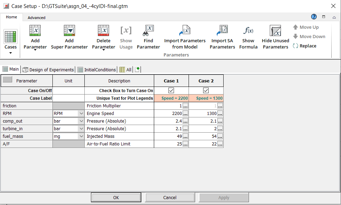Click the OK button
Viewport: 341px width, 205px height.
coord(116,197)
